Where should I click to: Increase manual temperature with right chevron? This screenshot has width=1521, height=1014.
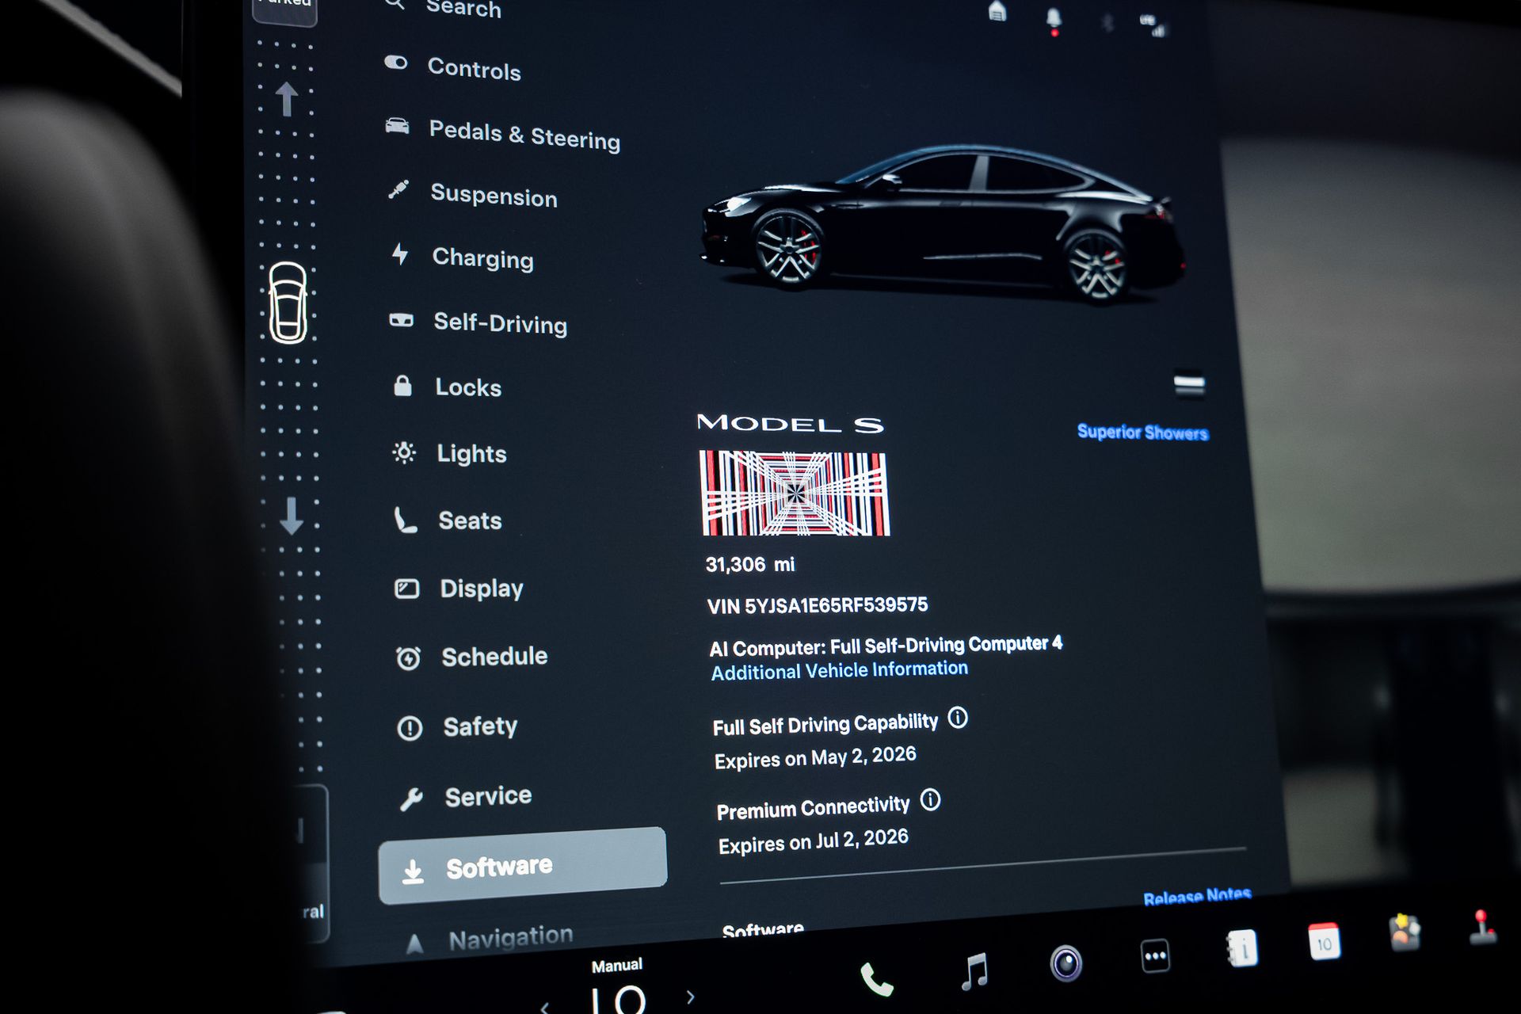[690, 997]
